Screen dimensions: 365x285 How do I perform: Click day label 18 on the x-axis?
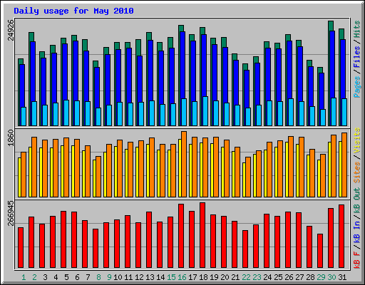tap(203, 277)
